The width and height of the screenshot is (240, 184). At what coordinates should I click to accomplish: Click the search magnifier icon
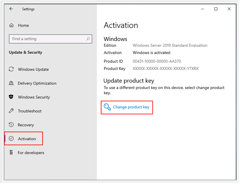click(x=88, y=39)
